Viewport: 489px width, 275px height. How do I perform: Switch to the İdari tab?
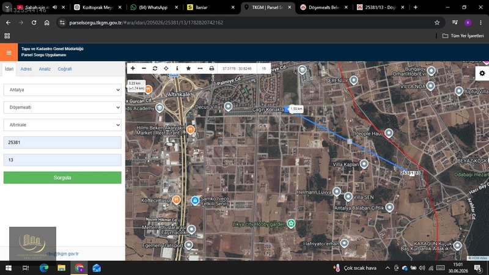pyautogui.click(x=9, y=69)
